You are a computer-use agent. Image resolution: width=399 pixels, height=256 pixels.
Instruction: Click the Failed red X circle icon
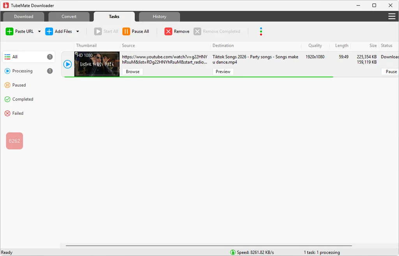click(x=7, y=113)
